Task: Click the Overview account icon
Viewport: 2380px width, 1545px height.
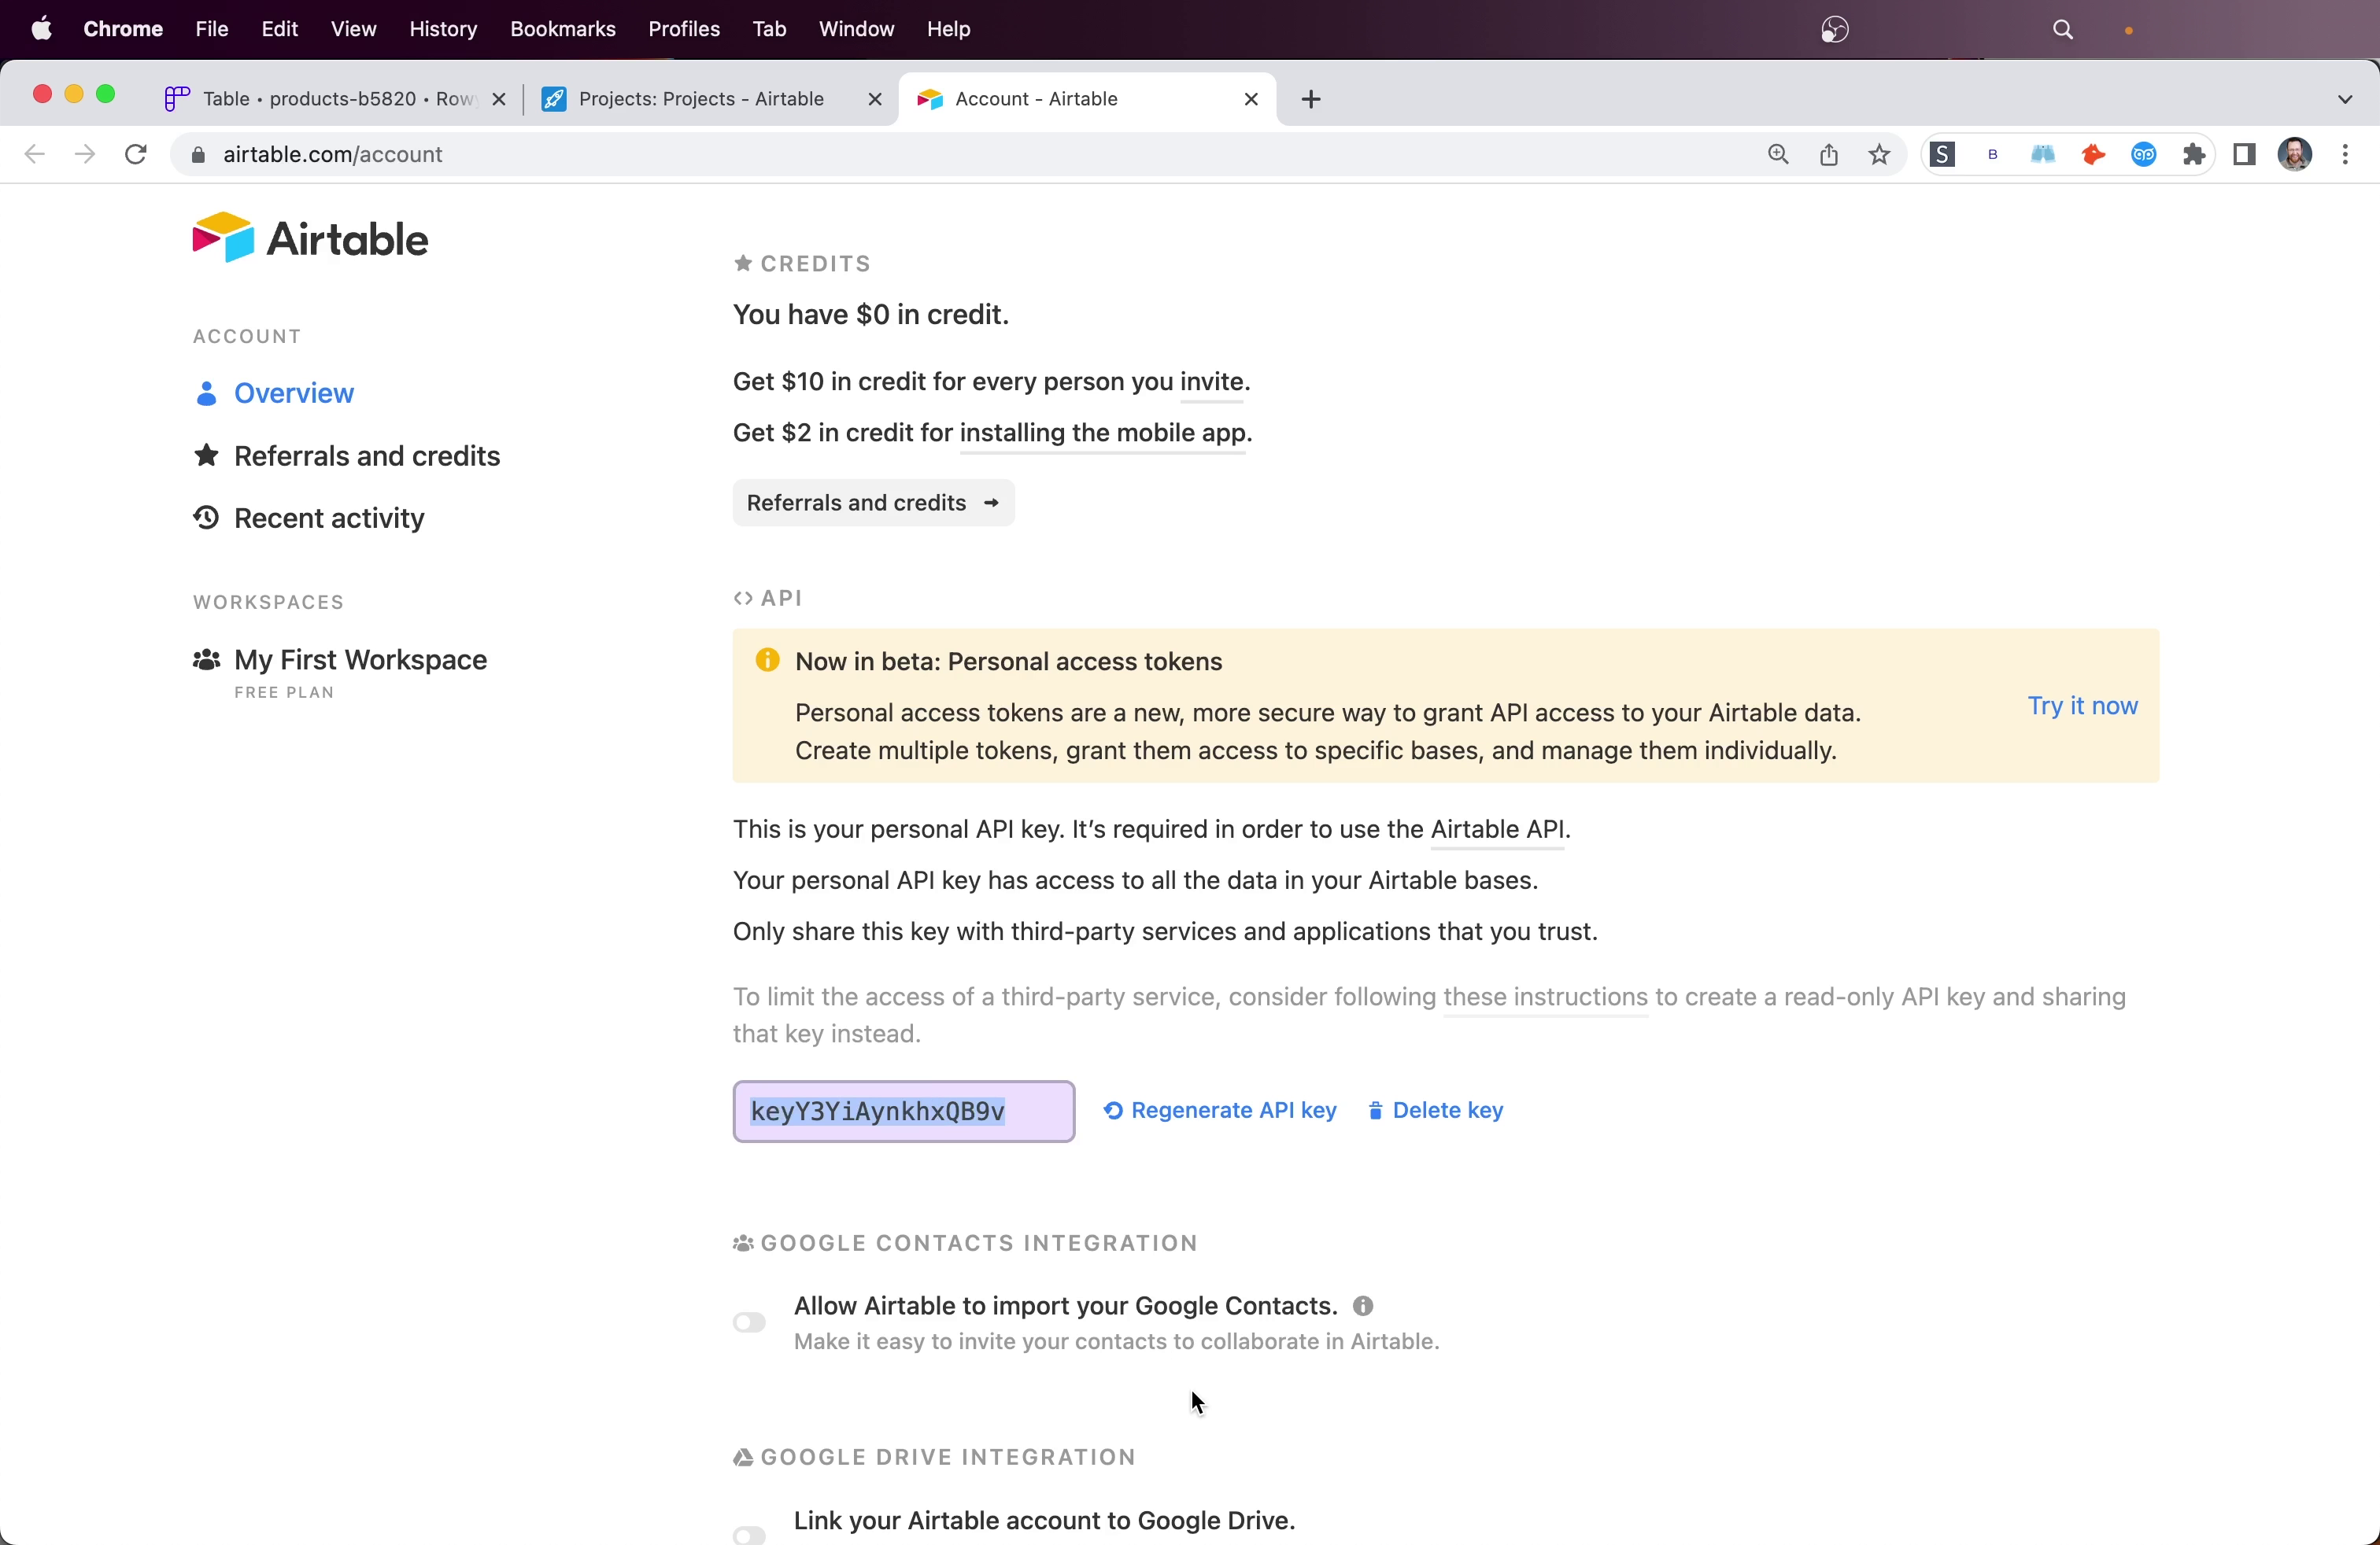Action: pos(206,392)
